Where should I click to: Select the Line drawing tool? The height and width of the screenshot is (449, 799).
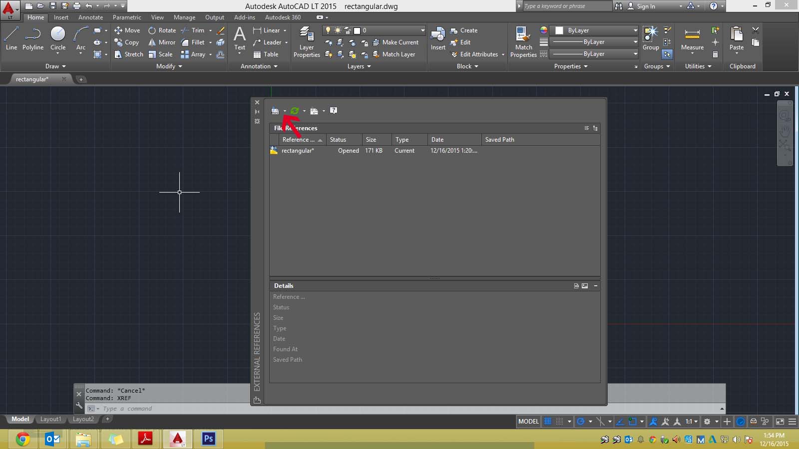pyautogui.click(x=11, y=39)
